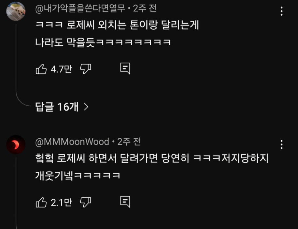The height and width of the screenshot is (229, 298).
Task: Open profile avatar of first commenter
Action: pos(16,11)
